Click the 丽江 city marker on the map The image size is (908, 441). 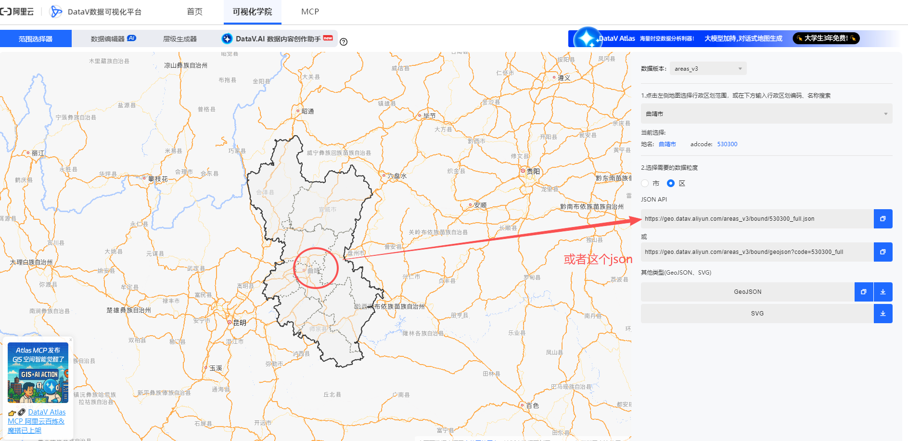click(x=28, y=153)
